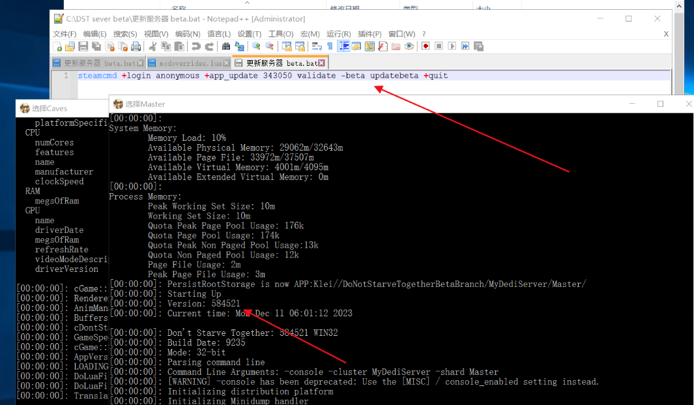
Task: Open Find with the binoculars icon
Action: (x=226, y=46)
